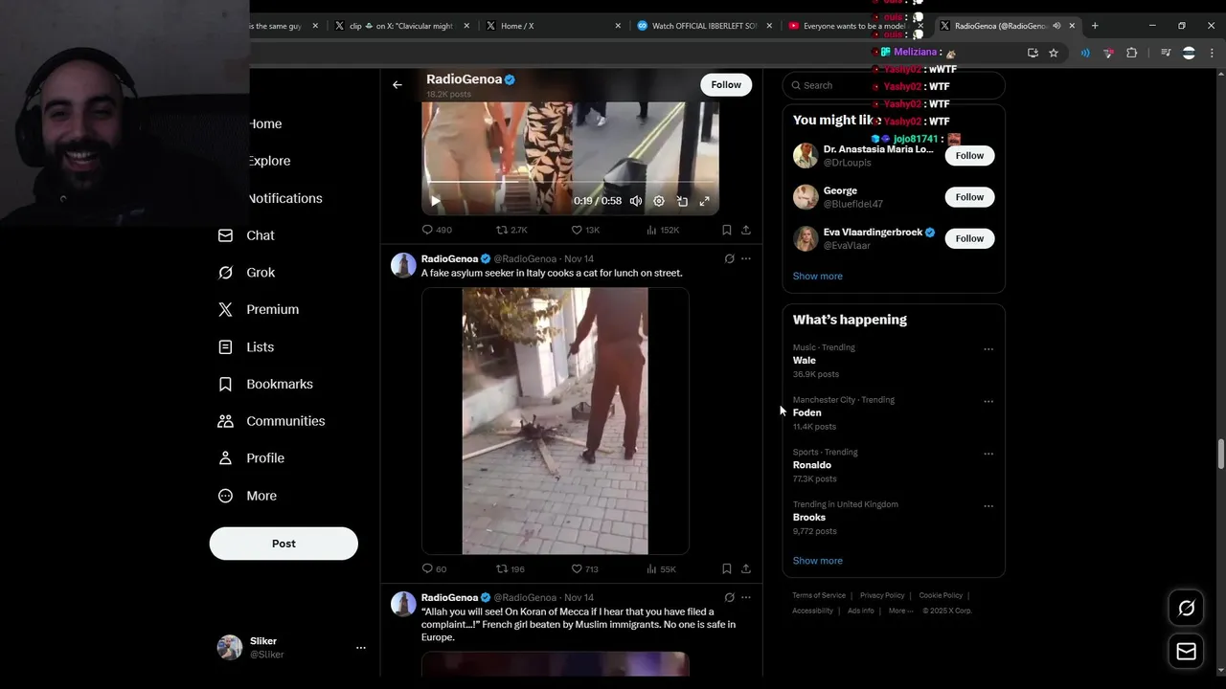1226x689 pixels.
Task: Bookmark this page with the browser star
Action: pyautogui.click(x=1054, y=53)
